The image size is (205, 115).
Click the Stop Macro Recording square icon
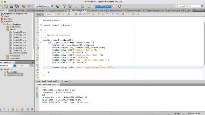point(127,14)
